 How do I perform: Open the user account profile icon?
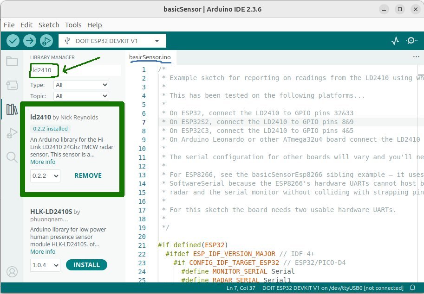pyautogui.click(x=12, y=272)
